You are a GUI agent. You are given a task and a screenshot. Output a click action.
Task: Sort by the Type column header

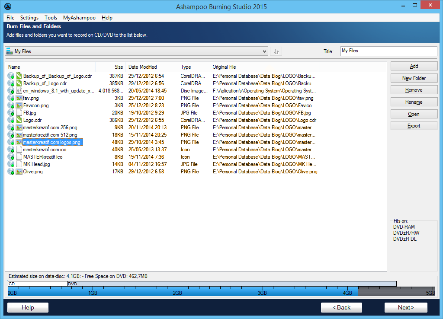[194, 67]
